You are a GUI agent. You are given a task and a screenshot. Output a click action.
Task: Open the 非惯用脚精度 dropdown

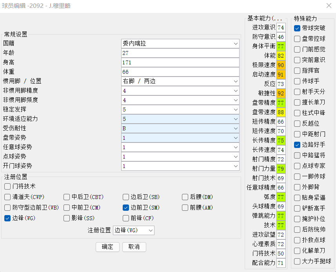[x=180, y=91]
